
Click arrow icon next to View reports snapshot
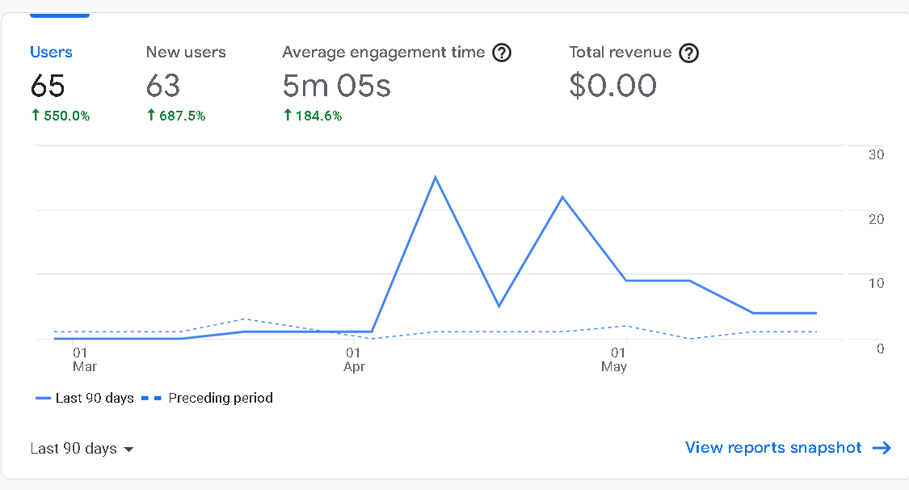tap(882, 448)
